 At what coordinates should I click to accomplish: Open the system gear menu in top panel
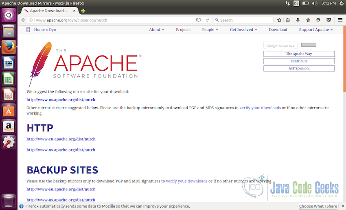(342, 3)
